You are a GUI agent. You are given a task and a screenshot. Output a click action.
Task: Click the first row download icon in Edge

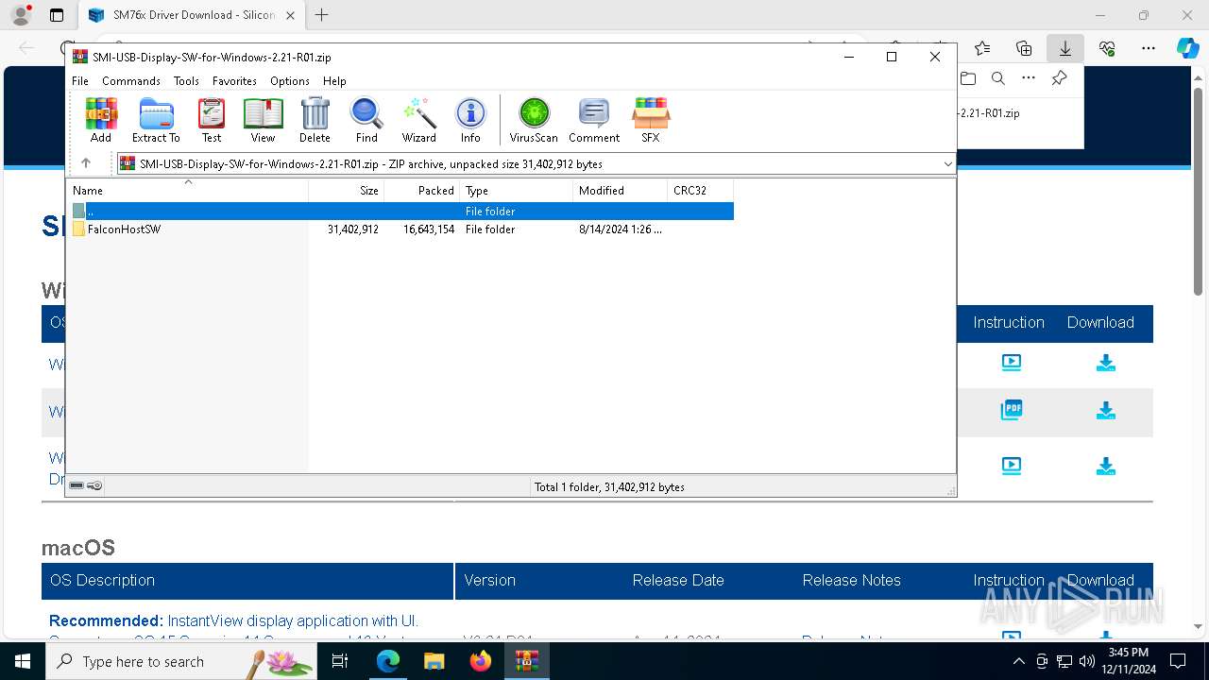(x=1106, y=363)
